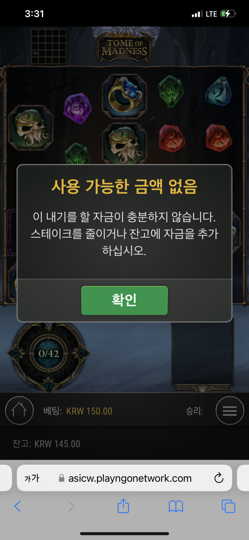Show open tabs with Safari's tabs icon
Screen dimensions: 249x540
(228, 506)
